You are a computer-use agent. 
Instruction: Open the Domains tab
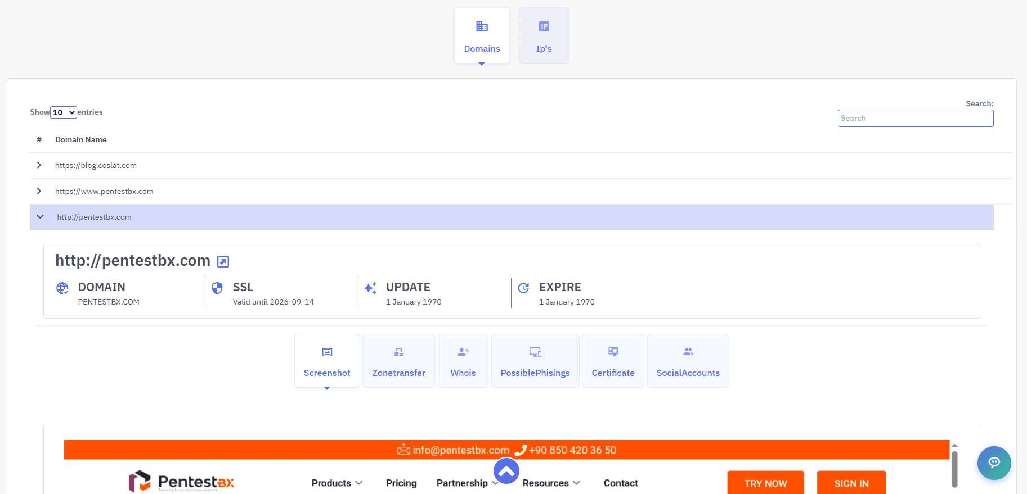click(x=482, y=35)
